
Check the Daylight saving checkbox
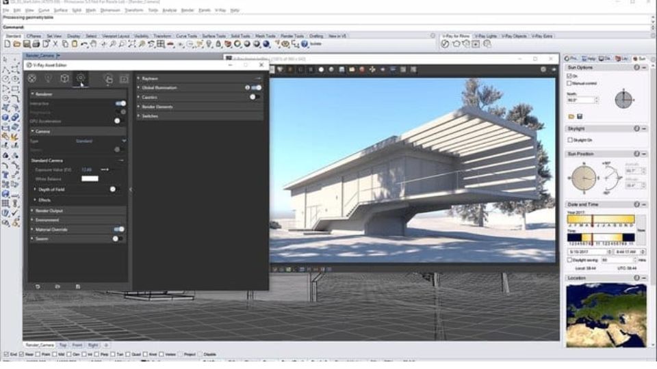coord(569,260)
